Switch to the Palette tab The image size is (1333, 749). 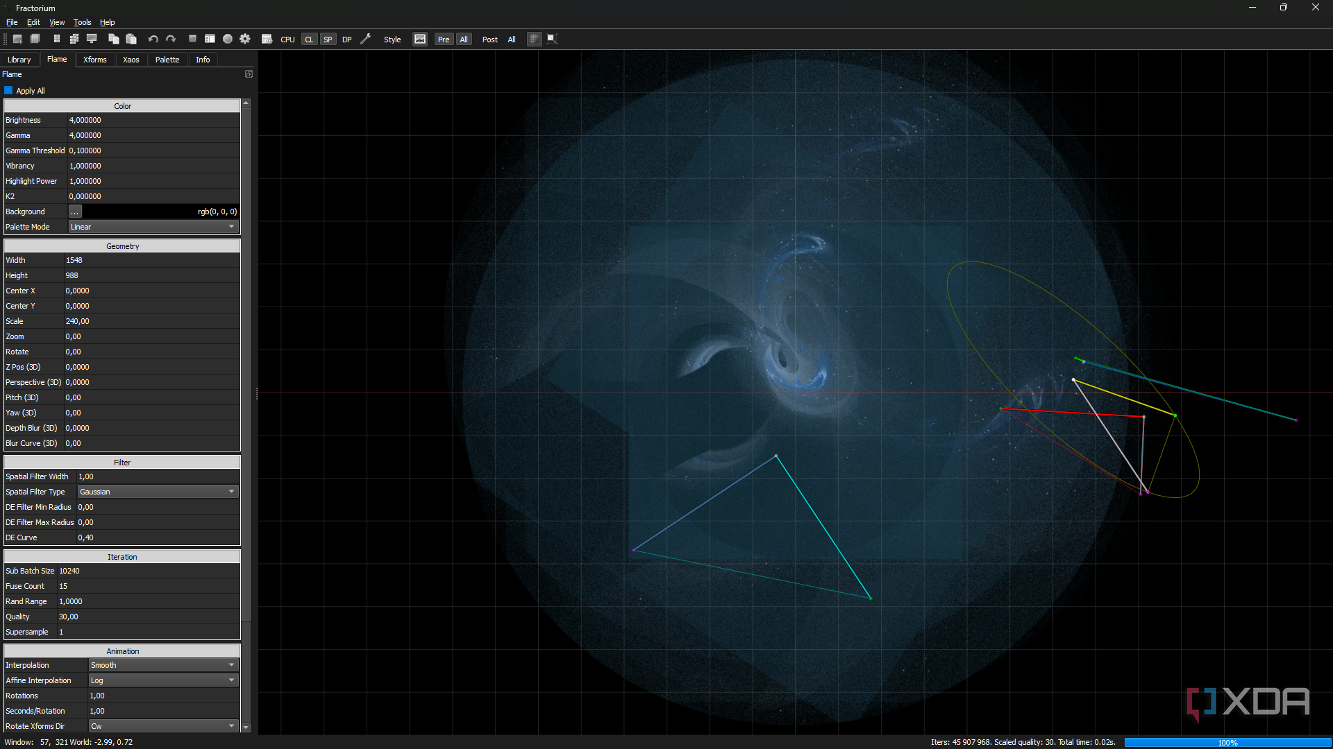pyautogui.click(x=167, y=60)
